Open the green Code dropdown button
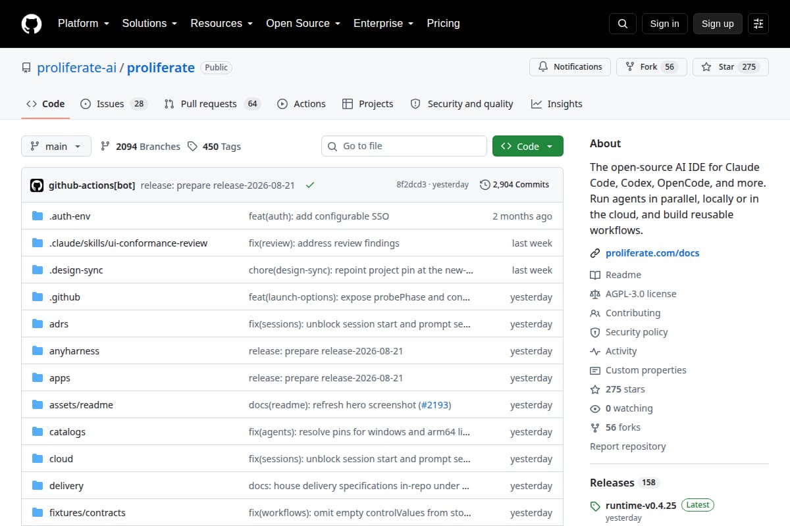The image size is (790, 526). (x=528, y=147)
